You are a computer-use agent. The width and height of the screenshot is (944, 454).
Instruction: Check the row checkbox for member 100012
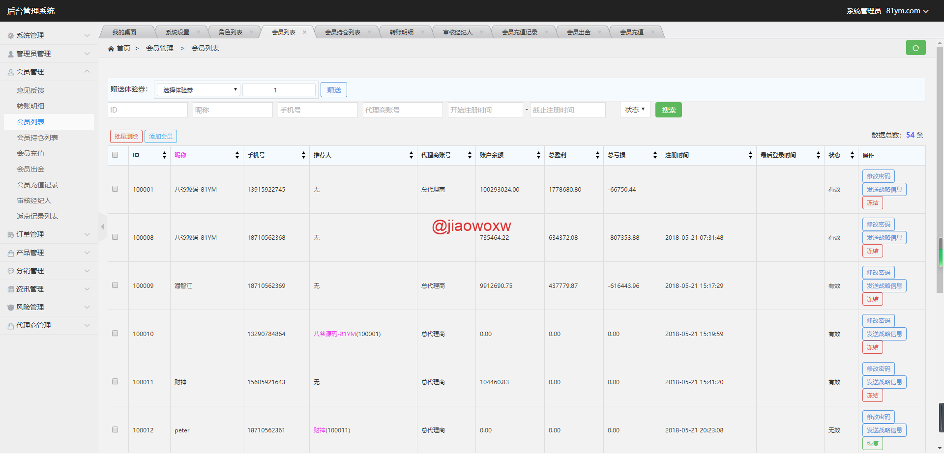tap(115, 429)
